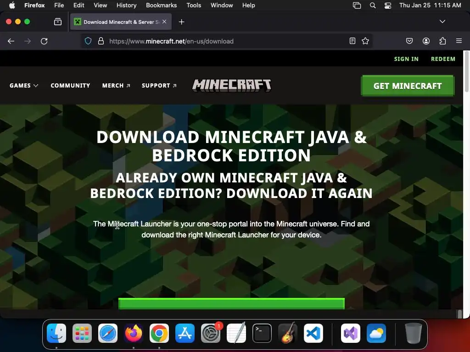Expand the GAMES menu
470x352 pixels.
click(24, 86)
